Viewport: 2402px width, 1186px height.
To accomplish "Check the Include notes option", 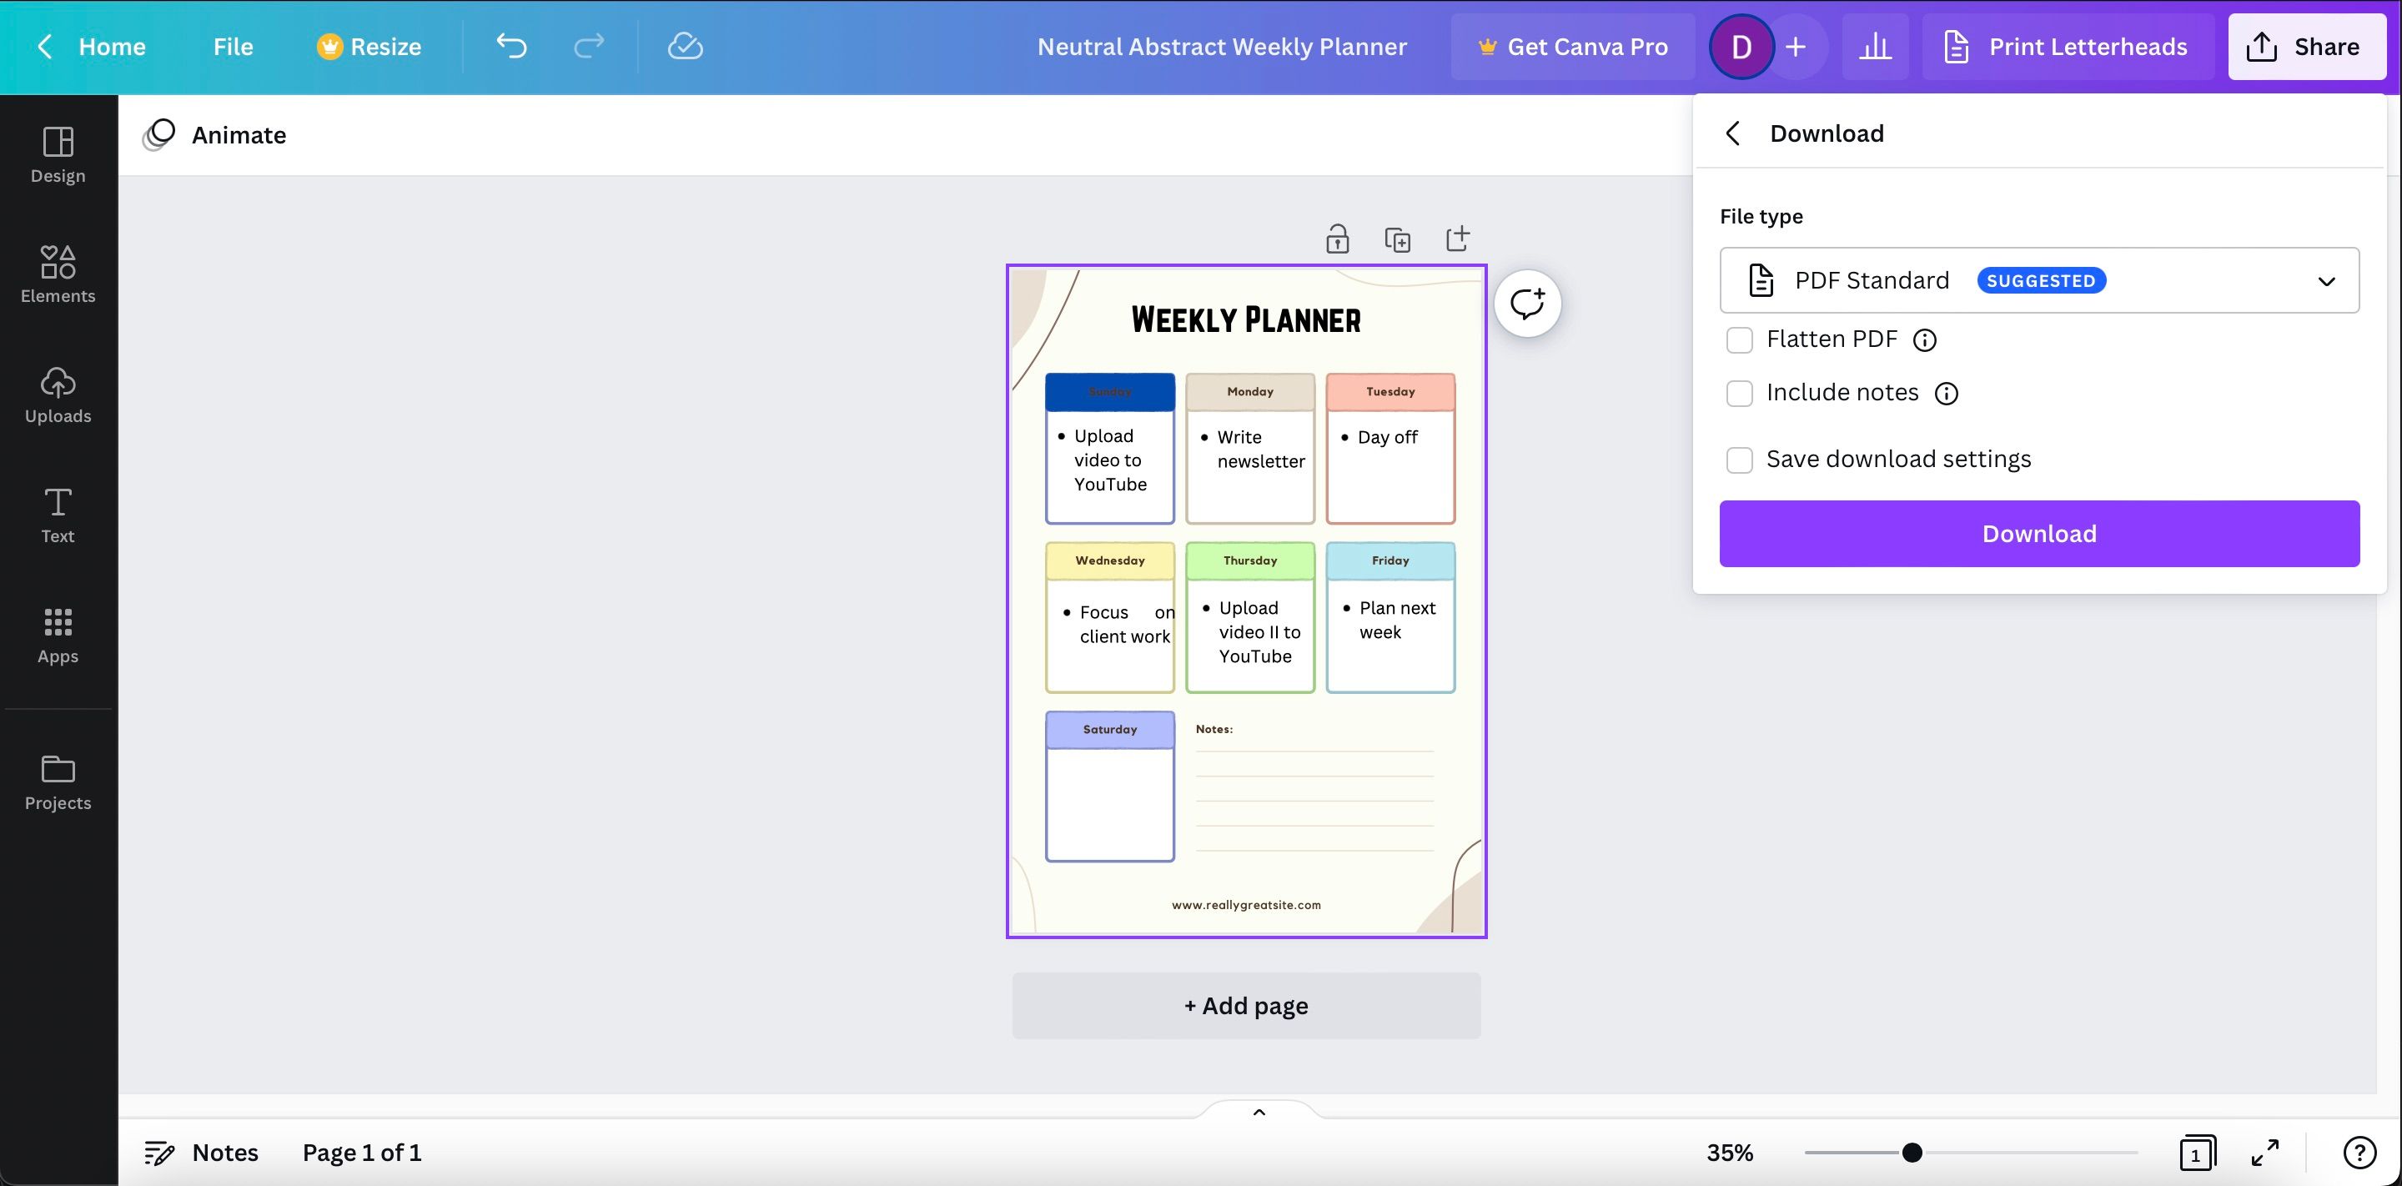I will 1739,394.
